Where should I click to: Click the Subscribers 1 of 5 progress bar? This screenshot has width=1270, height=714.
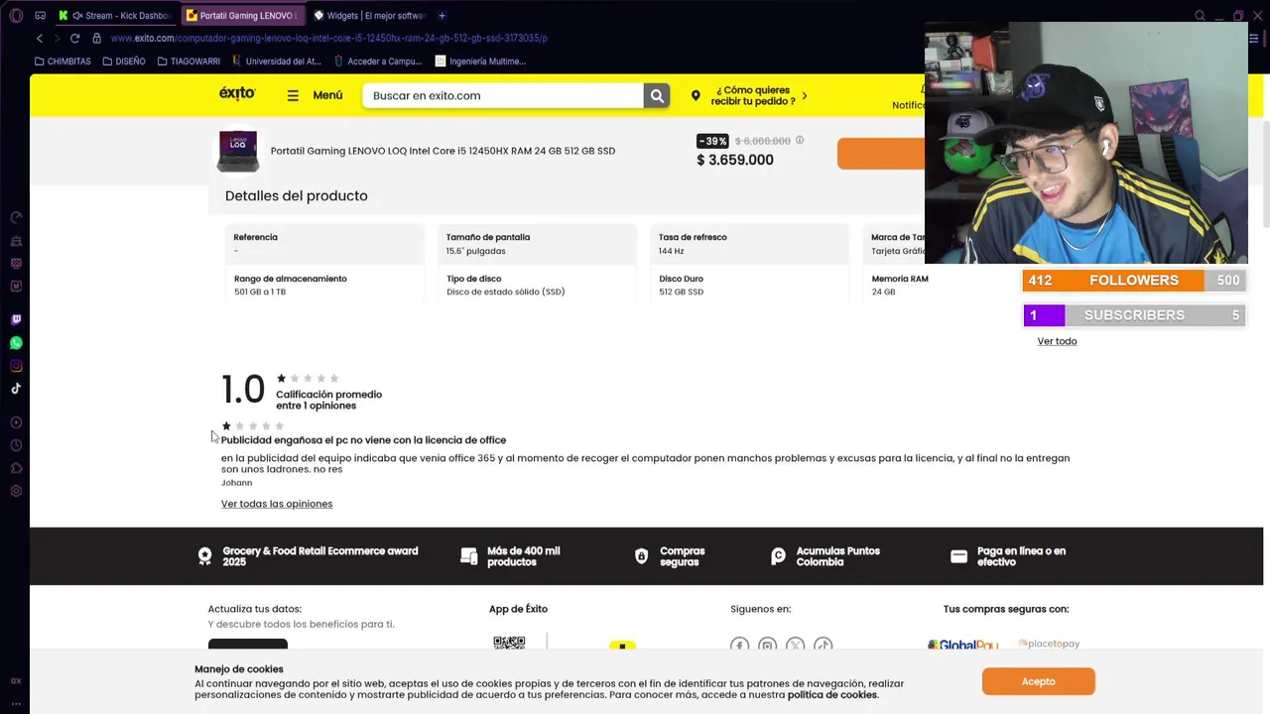(1134, 315)
